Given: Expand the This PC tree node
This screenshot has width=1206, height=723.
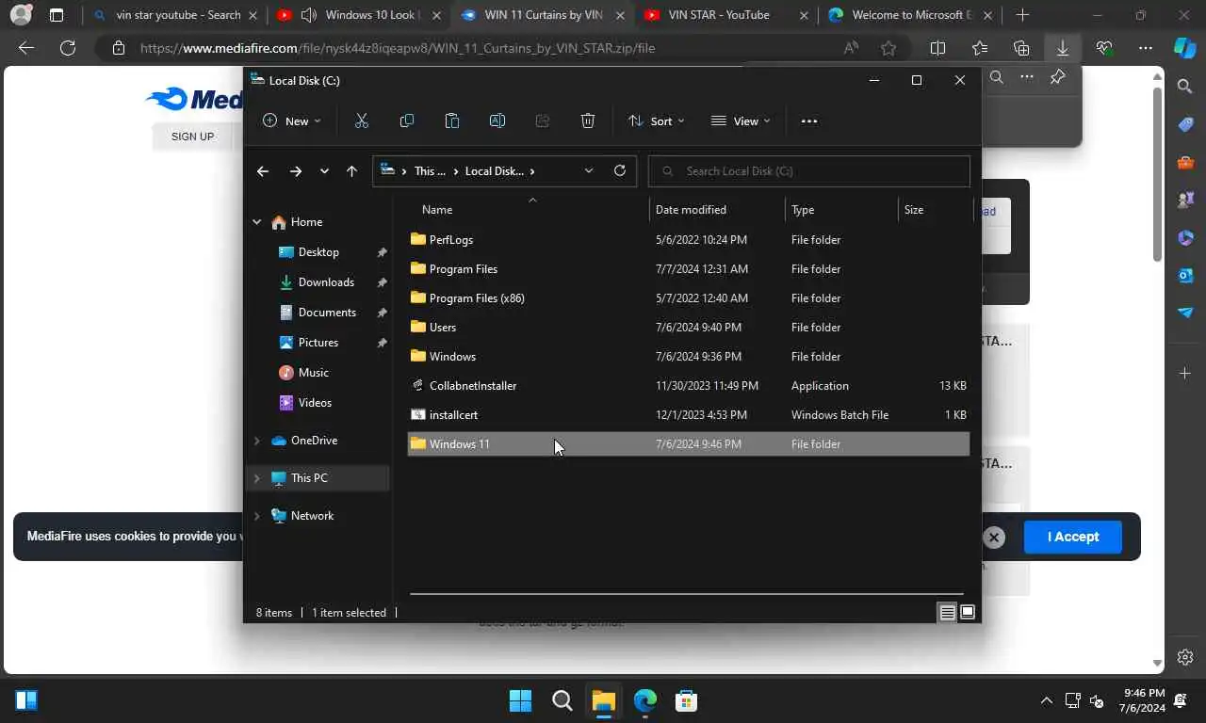Looking at the screenshot, I should click(x=256, y=478).
